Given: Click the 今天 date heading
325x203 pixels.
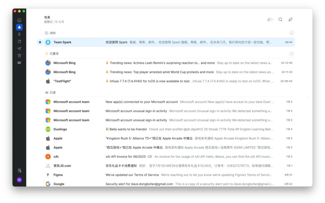Looking at the screenshot, I should 47,18.
